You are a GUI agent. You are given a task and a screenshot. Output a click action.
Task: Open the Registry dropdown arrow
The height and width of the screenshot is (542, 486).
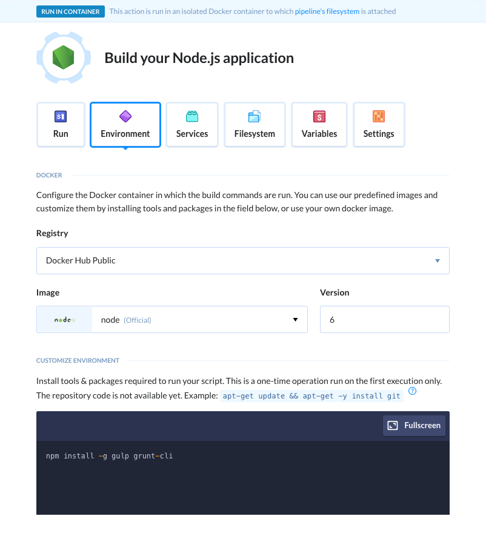(438, 260)
